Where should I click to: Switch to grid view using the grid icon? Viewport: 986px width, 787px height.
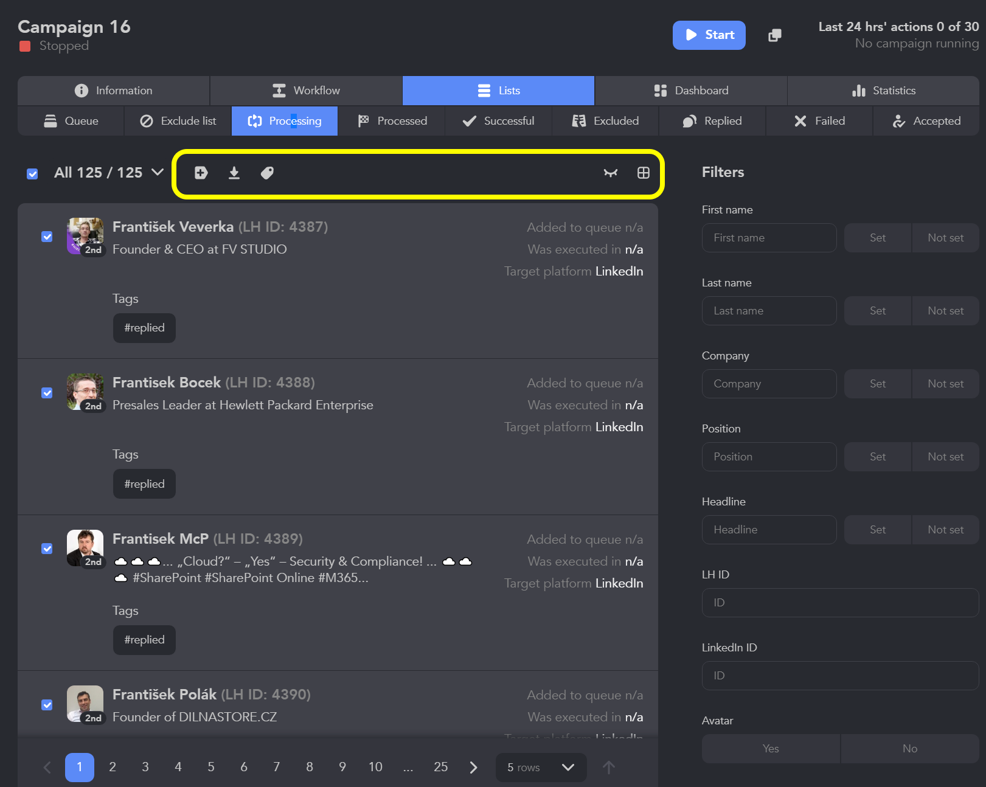(643, 173)
